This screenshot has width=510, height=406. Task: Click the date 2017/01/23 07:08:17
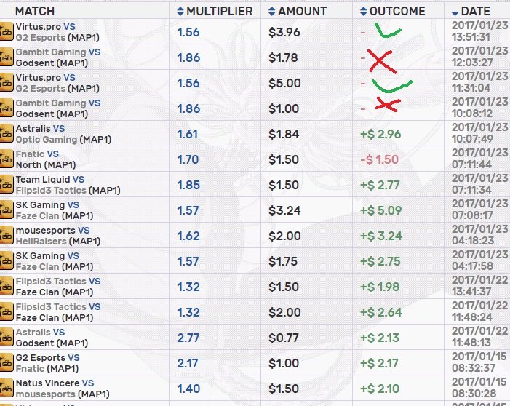(x=480, y=210)
